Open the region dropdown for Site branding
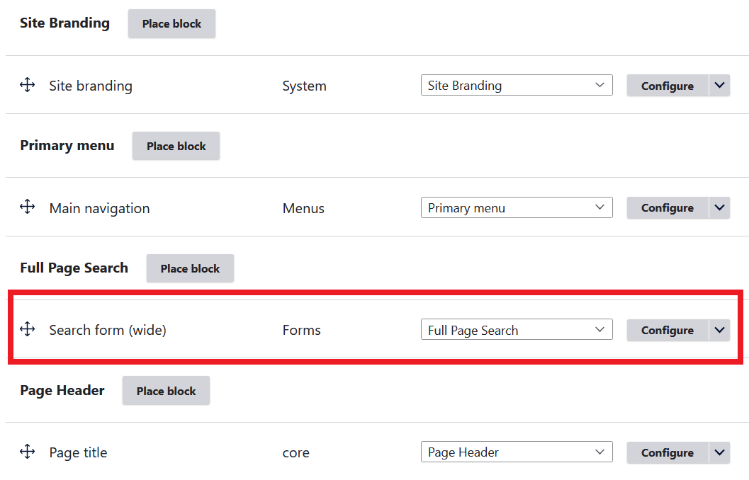749x480 pixels. coord(517,86)
